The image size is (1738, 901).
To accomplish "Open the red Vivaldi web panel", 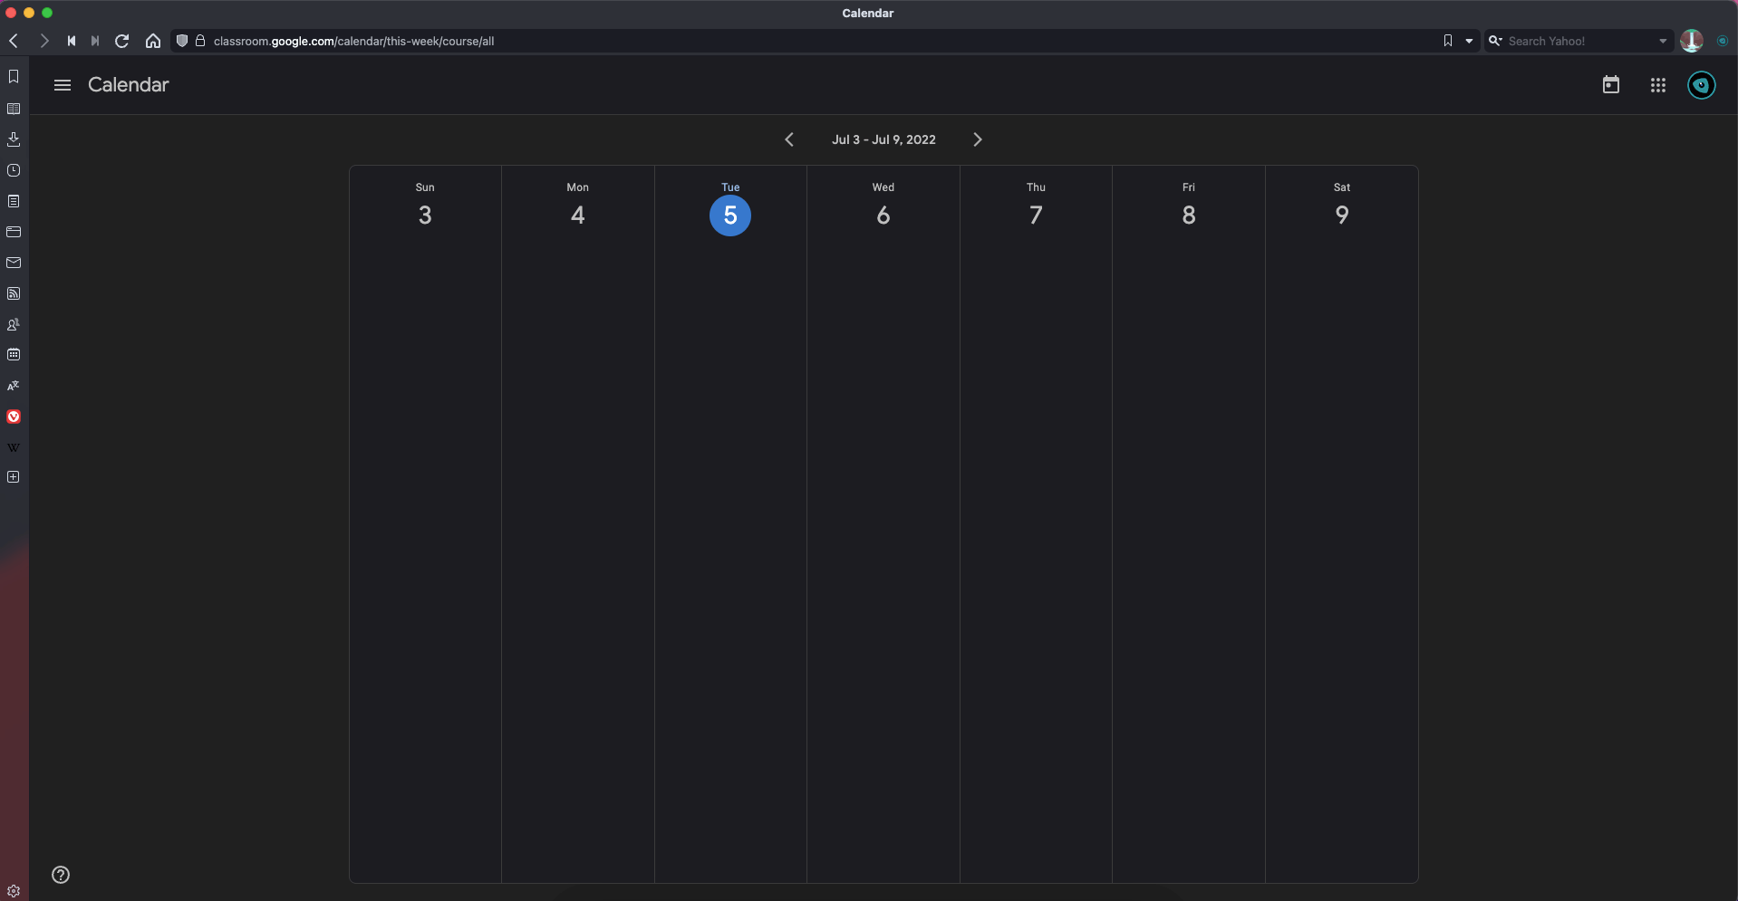I will (x=14, y=417).
